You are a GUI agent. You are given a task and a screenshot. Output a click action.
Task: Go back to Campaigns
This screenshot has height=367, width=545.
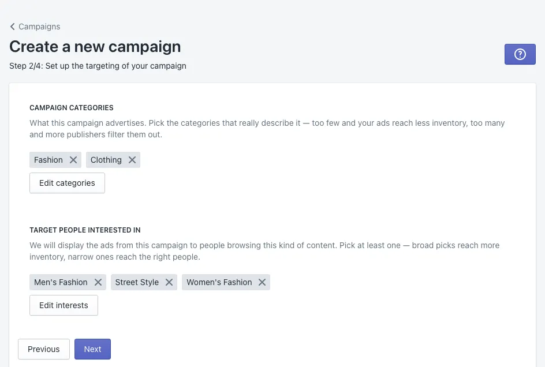[x=35, y=27]
